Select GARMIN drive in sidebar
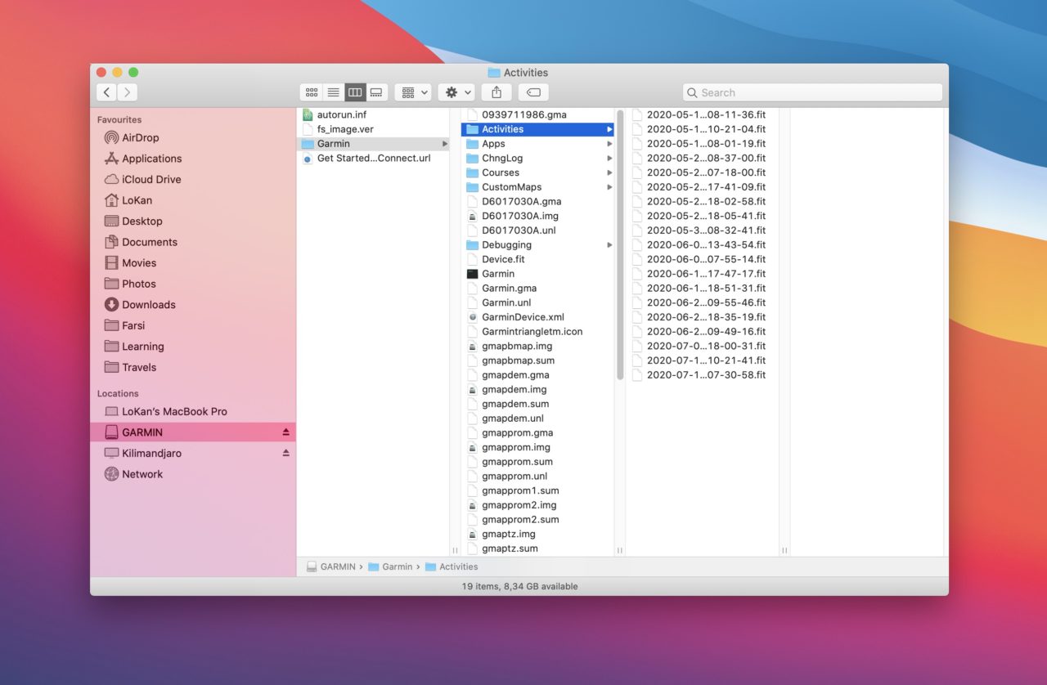1047x685 pixels. 193,432
